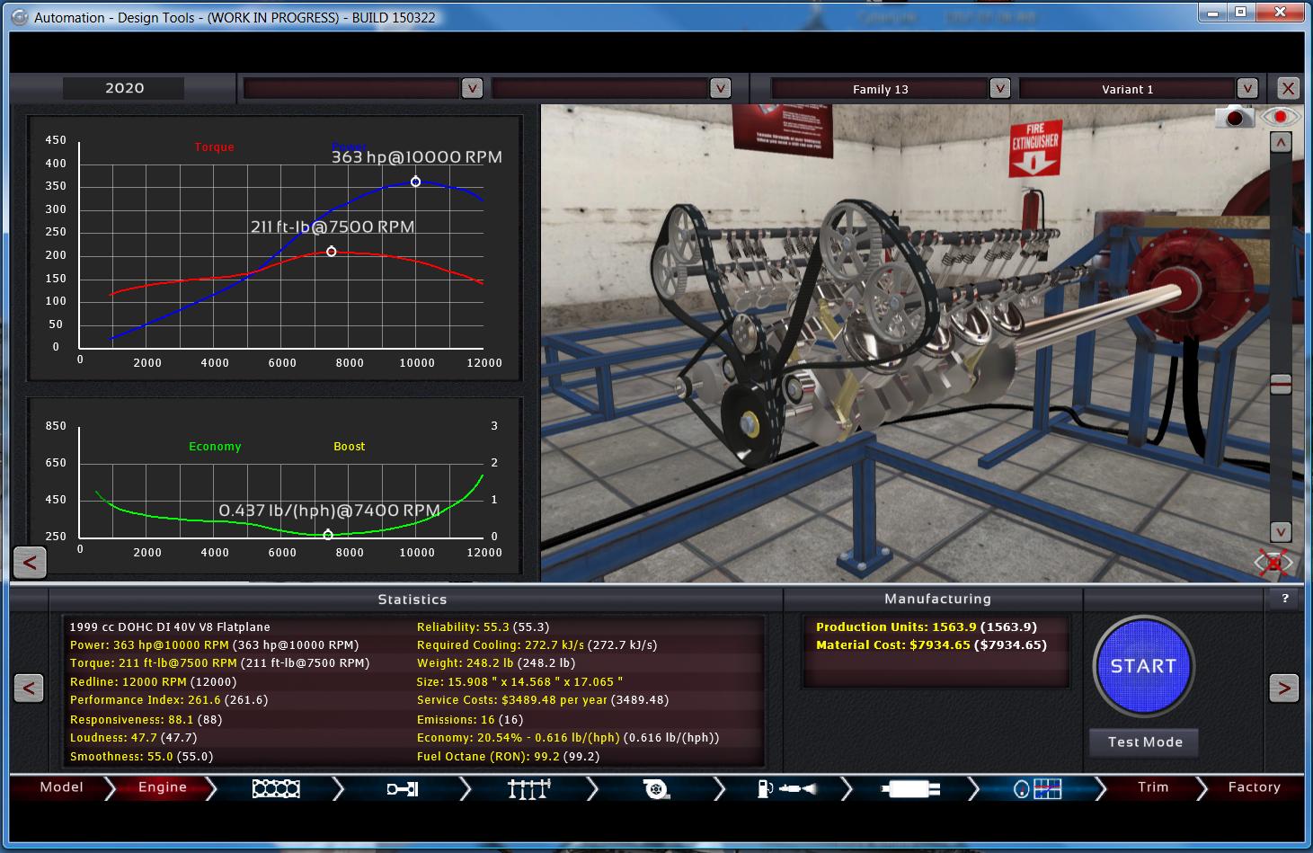Click the Responsiveness: 88.1 stat
The width and height of the screenshot is (1313, 853).
tap(146, 720)
